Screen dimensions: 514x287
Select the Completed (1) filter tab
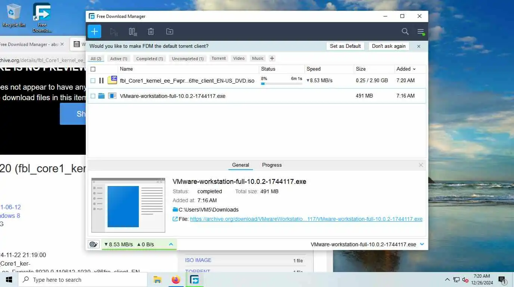click(149, 59)
